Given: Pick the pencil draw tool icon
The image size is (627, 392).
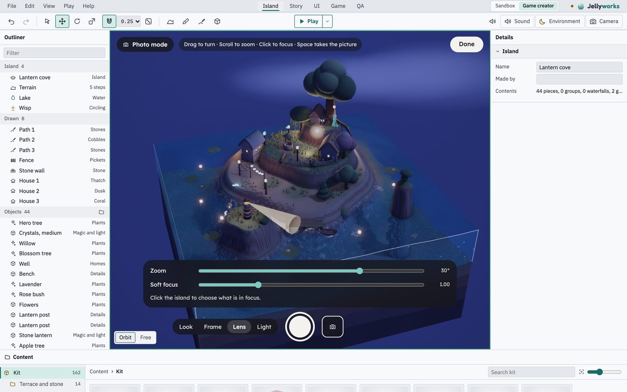Looking at the screenshot, I should tap(186, 22).
